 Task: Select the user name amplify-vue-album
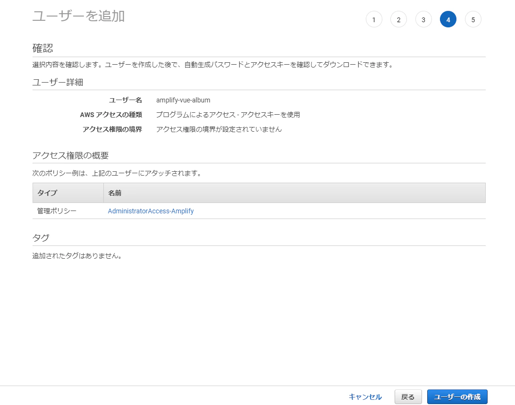click(x=183, y=100)
